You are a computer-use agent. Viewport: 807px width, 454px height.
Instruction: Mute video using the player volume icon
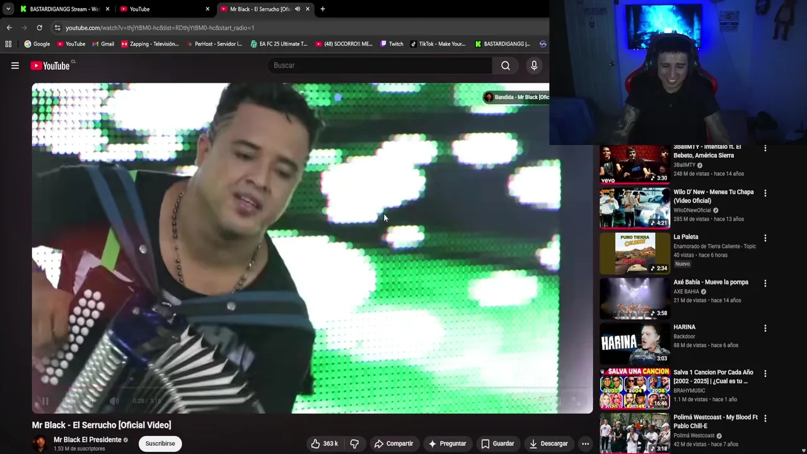click(114, 401)
